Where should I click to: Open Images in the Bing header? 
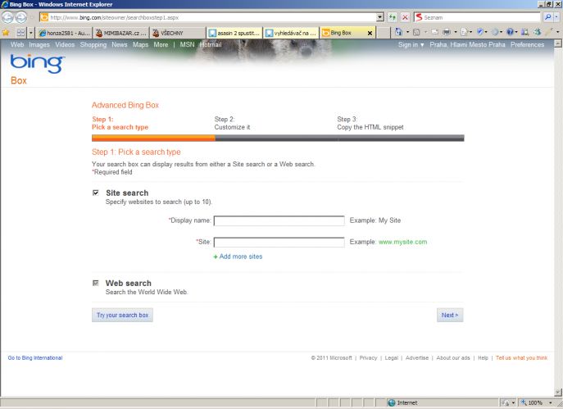click(39, 44)
